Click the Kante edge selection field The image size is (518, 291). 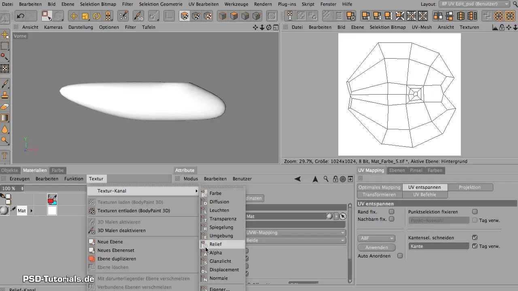439,246
